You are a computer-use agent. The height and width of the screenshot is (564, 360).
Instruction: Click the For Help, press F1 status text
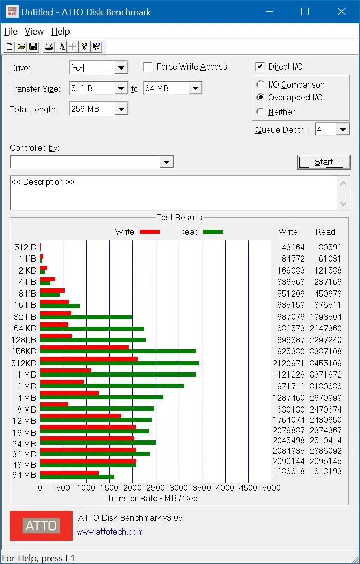(38, 558)
